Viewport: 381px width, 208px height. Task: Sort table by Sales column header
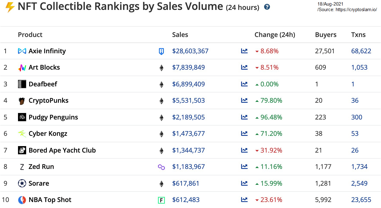(x=180, y=35)
